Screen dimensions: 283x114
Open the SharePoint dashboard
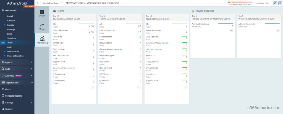pos(12,38)
